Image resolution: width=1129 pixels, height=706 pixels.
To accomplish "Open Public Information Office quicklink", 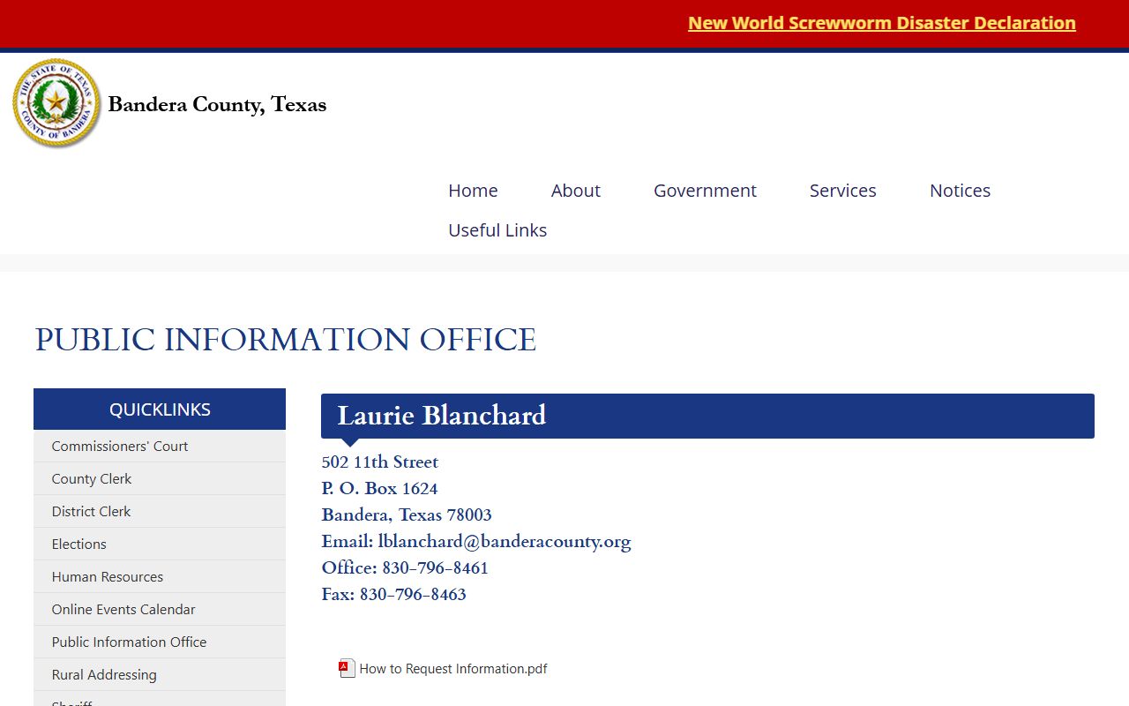I will pos(160,642).
